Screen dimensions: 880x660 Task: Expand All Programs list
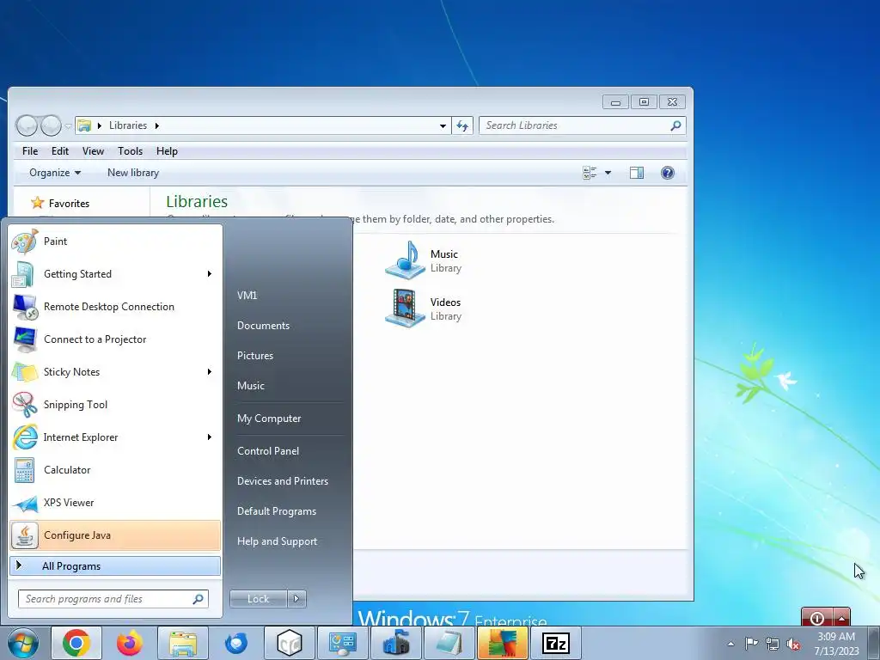click(x=115, y=565)
